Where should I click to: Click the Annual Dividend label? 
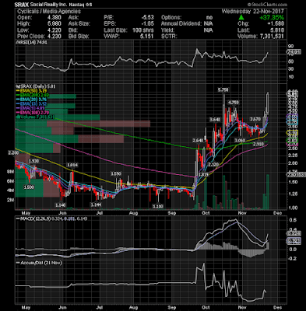[x=181, y=24]
